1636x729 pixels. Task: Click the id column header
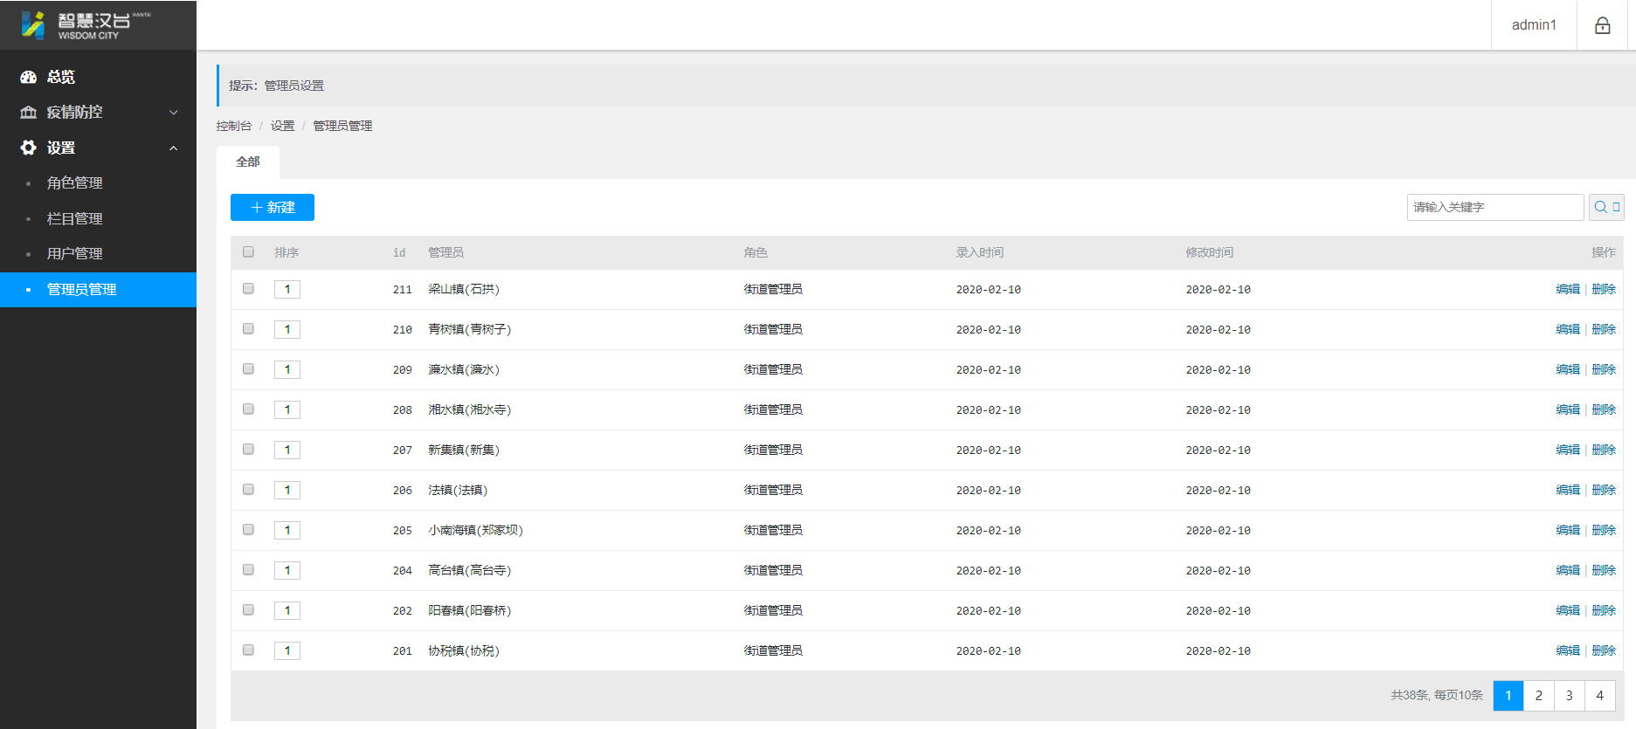399,252
